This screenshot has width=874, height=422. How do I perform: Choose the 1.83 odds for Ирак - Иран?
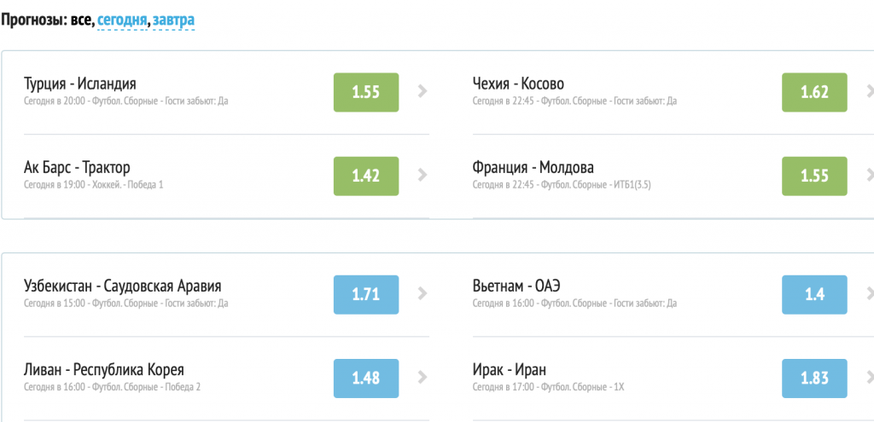tap(814, 378)
